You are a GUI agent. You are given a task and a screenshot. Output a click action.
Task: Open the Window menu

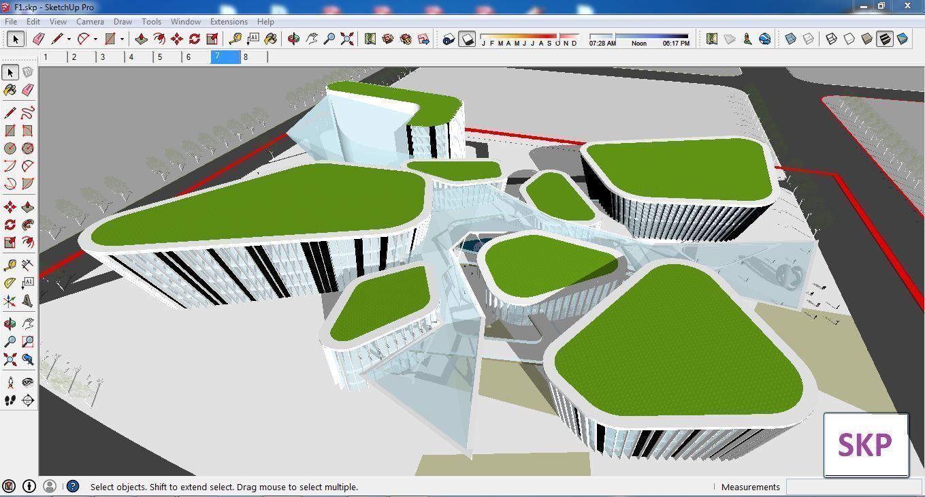185,22
